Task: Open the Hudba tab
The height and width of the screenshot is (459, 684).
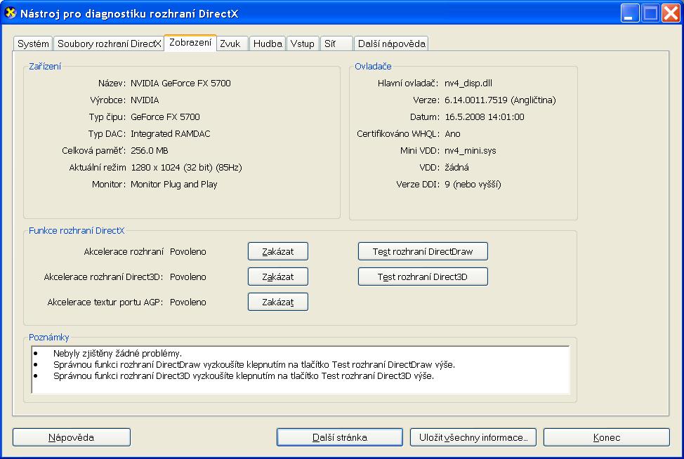Action: [x=268, y=44]
